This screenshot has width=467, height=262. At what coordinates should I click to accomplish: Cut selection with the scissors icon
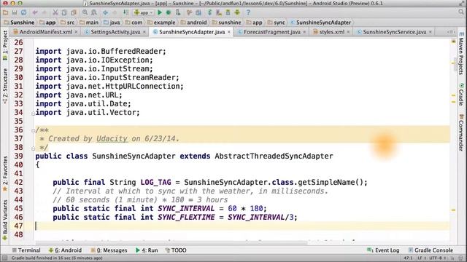click(55, 12)
